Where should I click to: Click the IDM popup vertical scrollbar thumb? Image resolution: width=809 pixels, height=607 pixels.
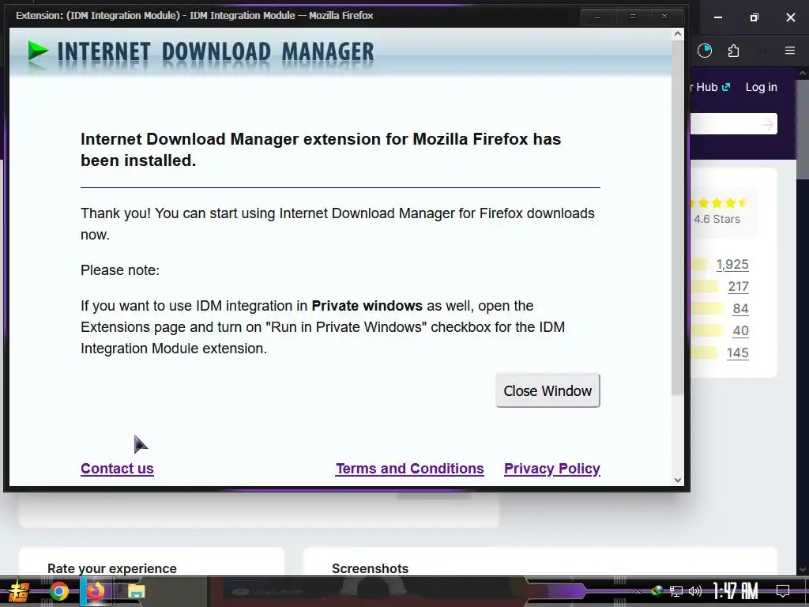coord(678,217)
